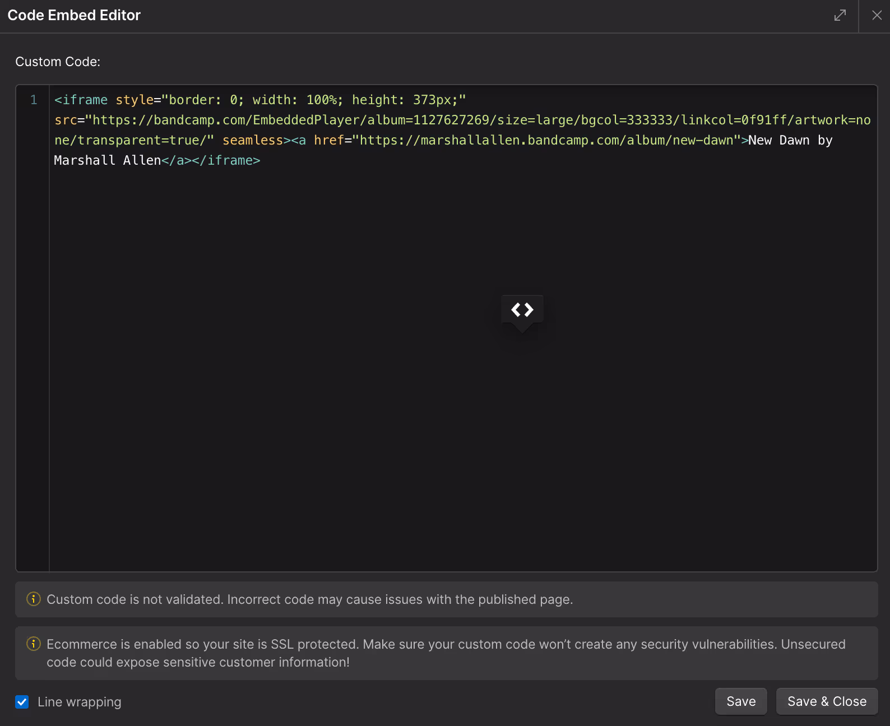Close the Code Embed Editor

click(877, 16)
